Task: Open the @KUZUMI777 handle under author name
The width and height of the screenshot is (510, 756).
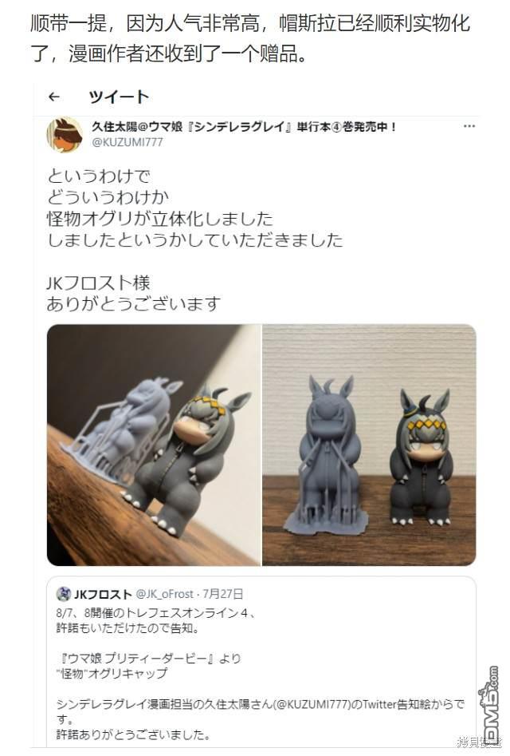Action: [127, 142]
